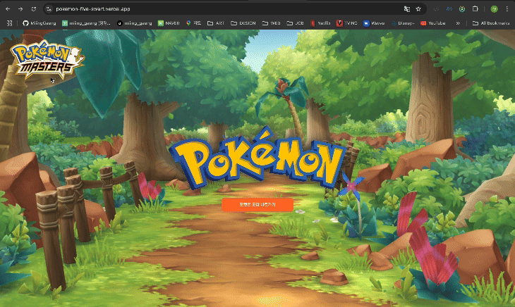Go forward to the next page

coord(20,9)
